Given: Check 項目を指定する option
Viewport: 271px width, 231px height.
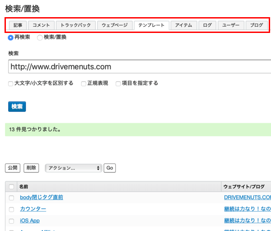Looking at the screenshot, I should click(118, 83).
